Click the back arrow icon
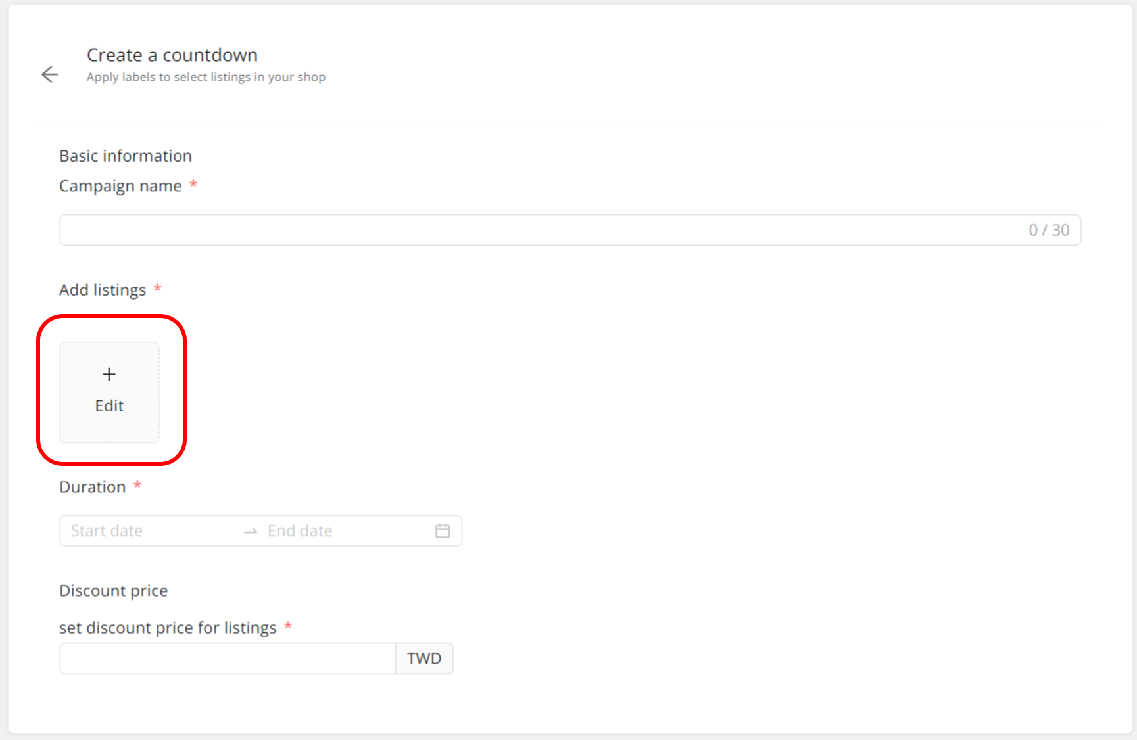 tap(50, 74)
